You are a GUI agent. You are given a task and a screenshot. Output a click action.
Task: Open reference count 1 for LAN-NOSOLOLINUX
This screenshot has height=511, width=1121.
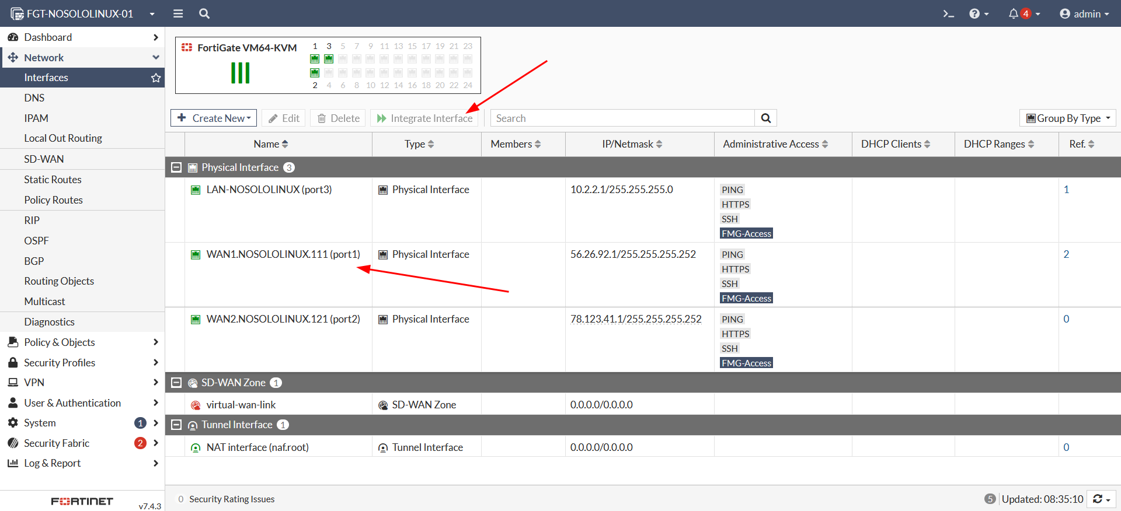point(1066,190)
